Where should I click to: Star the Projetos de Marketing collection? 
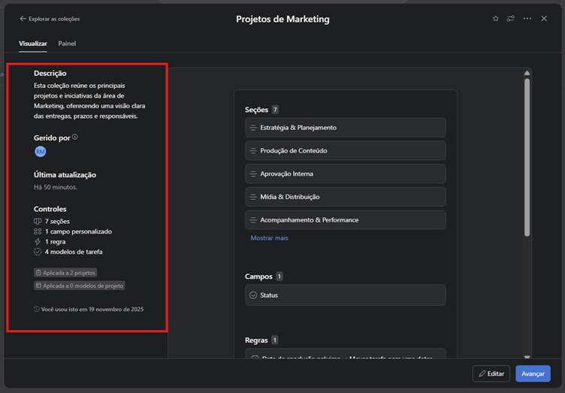point(495,19)
